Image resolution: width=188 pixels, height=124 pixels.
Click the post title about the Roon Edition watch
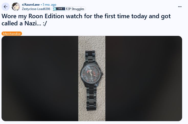coord(86,19)
